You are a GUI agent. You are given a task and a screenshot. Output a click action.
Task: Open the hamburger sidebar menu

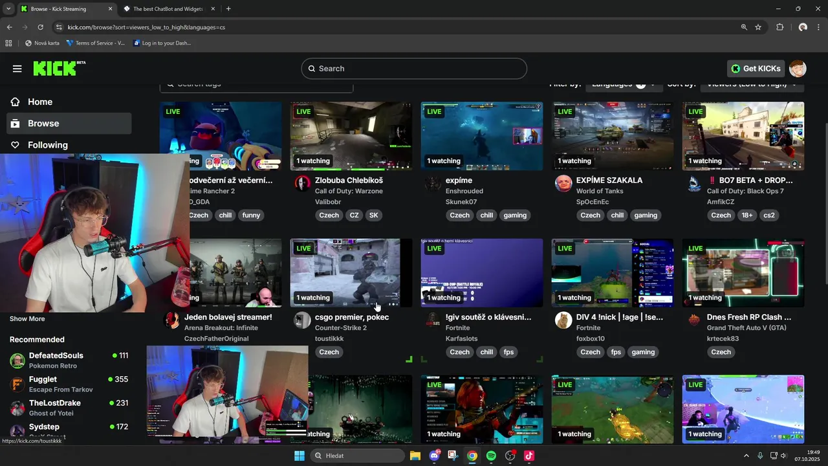point(17,69)
